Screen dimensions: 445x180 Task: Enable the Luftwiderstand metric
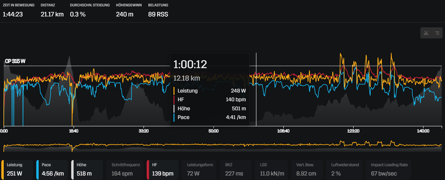344,169
